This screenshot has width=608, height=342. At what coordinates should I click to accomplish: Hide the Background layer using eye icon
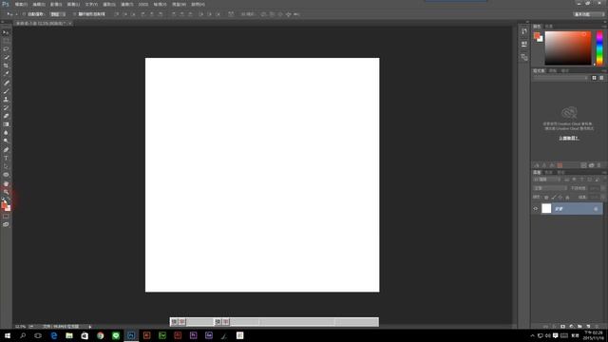point(536,209)
